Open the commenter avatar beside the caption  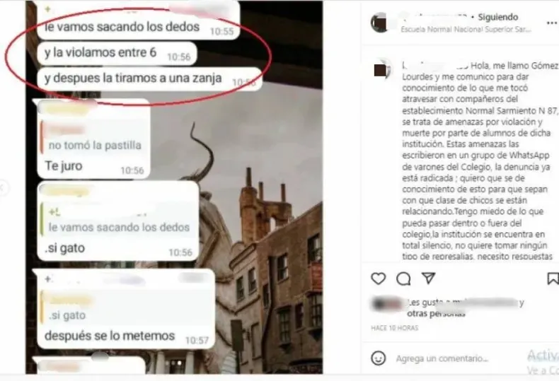pyautogui.click(x=382, y=70)
